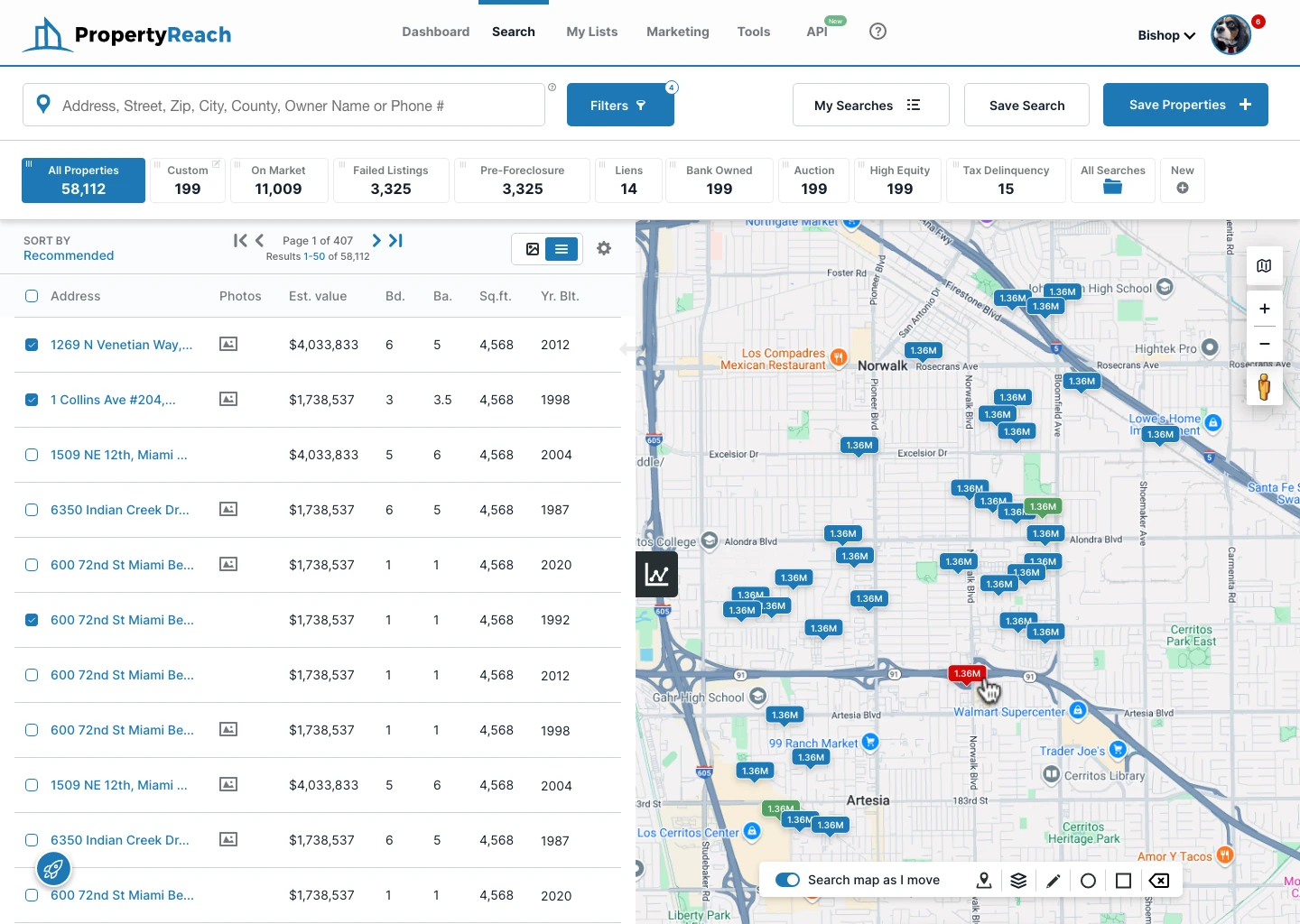Viewport: 1300px width, 924px height.
Task: Select the Pre-Foreclosure tab
Action: (523, 180)
